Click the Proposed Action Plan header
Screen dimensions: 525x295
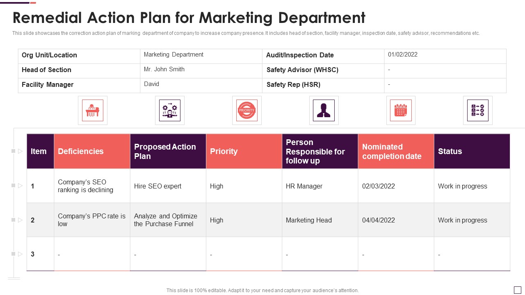(x=168, y=151)
